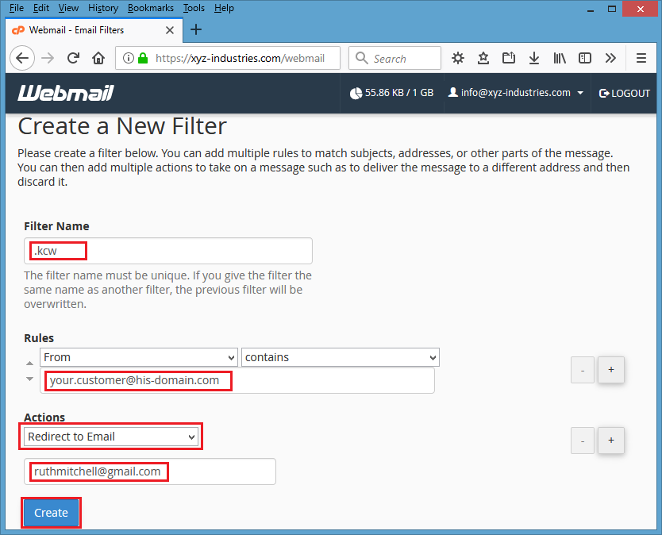Screen dimensions: 662x535
Task: Click the 55.86 KB / 1 GB usage text
Action: point(399,93)
